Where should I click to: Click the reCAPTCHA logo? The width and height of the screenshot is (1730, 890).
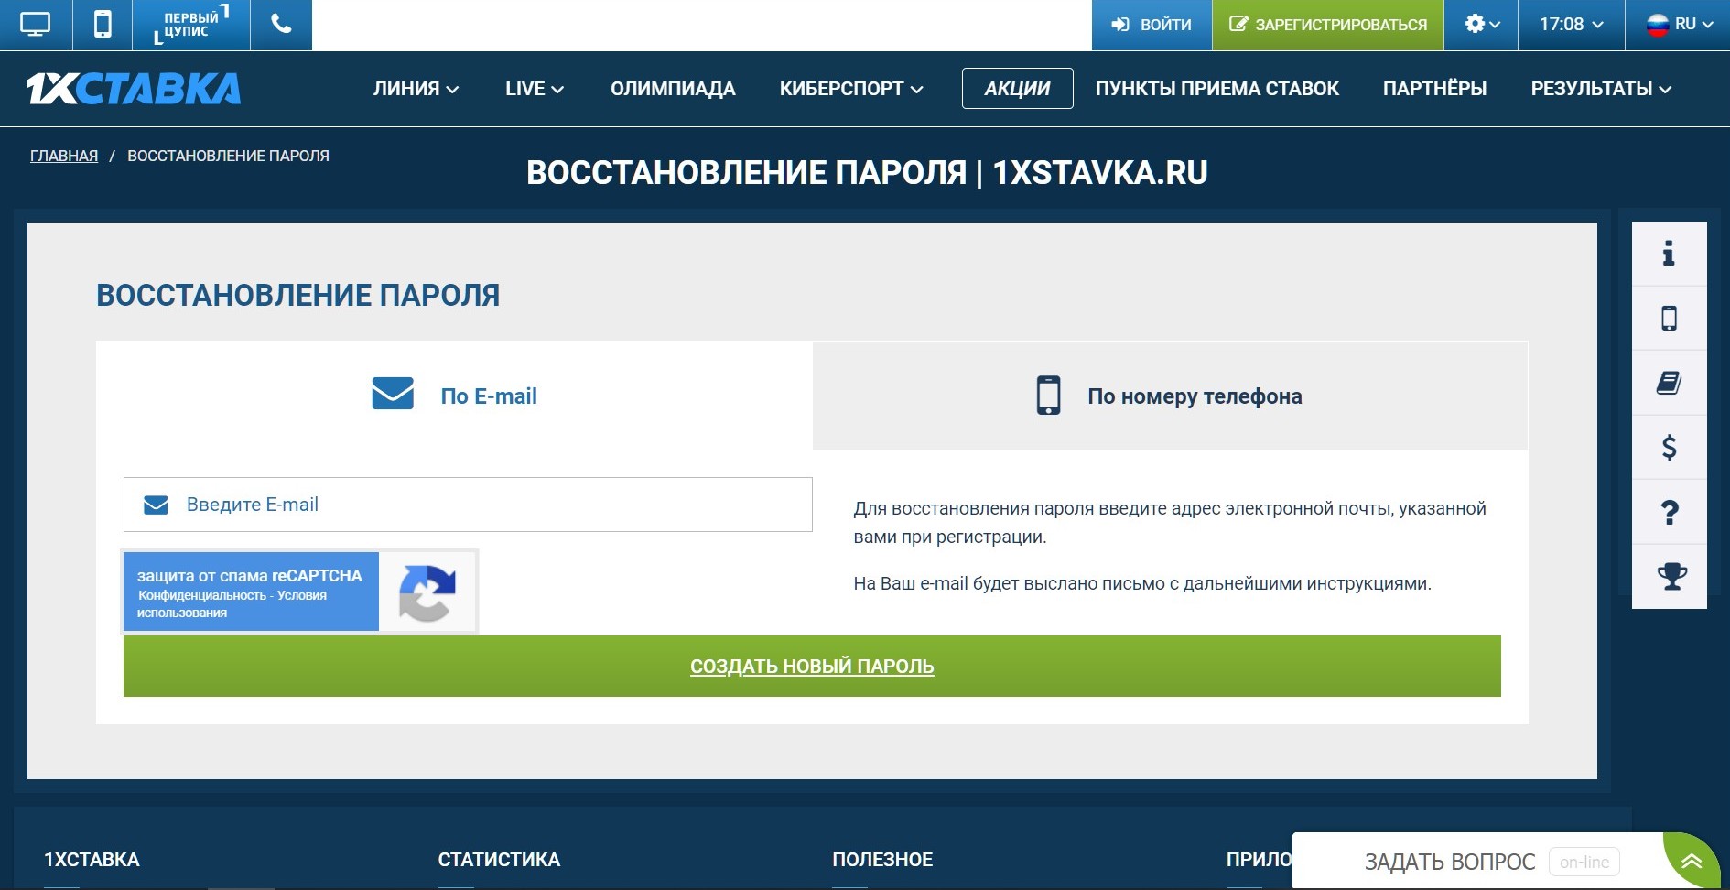[x=427, y=592]
